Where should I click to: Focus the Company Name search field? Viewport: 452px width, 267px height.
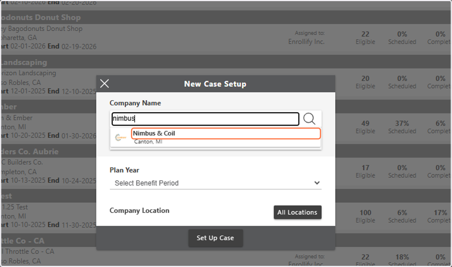205,119
